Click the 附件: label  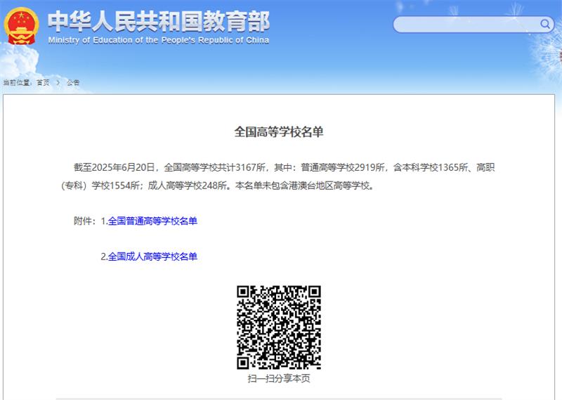85,221
